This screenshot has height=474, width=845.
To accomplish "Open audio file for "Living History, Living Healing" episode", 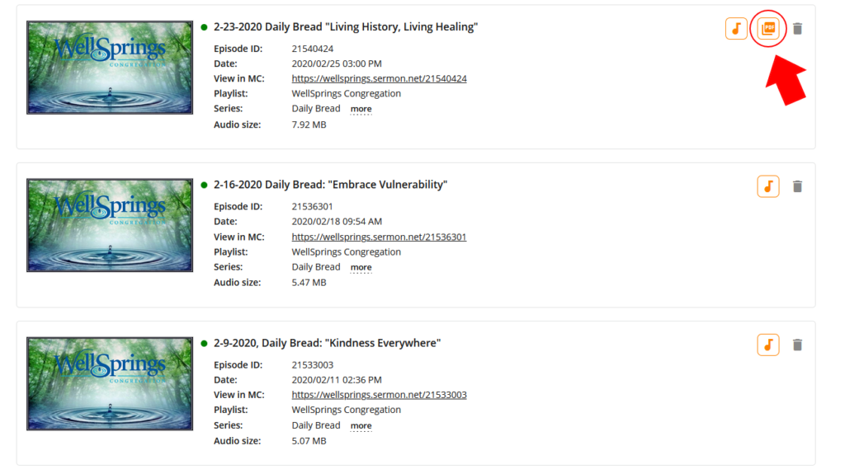I will click(x=736, y=29).
